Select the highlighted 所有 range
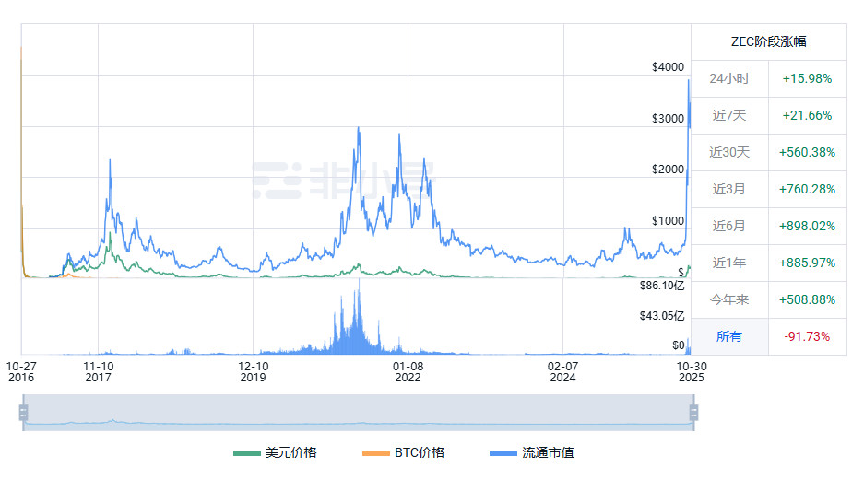The width and height of the screenshot is (864, 480). coord(729,336)
